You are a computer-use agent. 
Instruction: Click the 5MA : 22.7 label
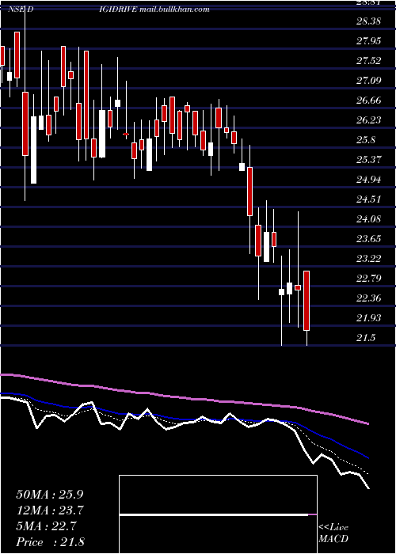(x=46, y=526)
